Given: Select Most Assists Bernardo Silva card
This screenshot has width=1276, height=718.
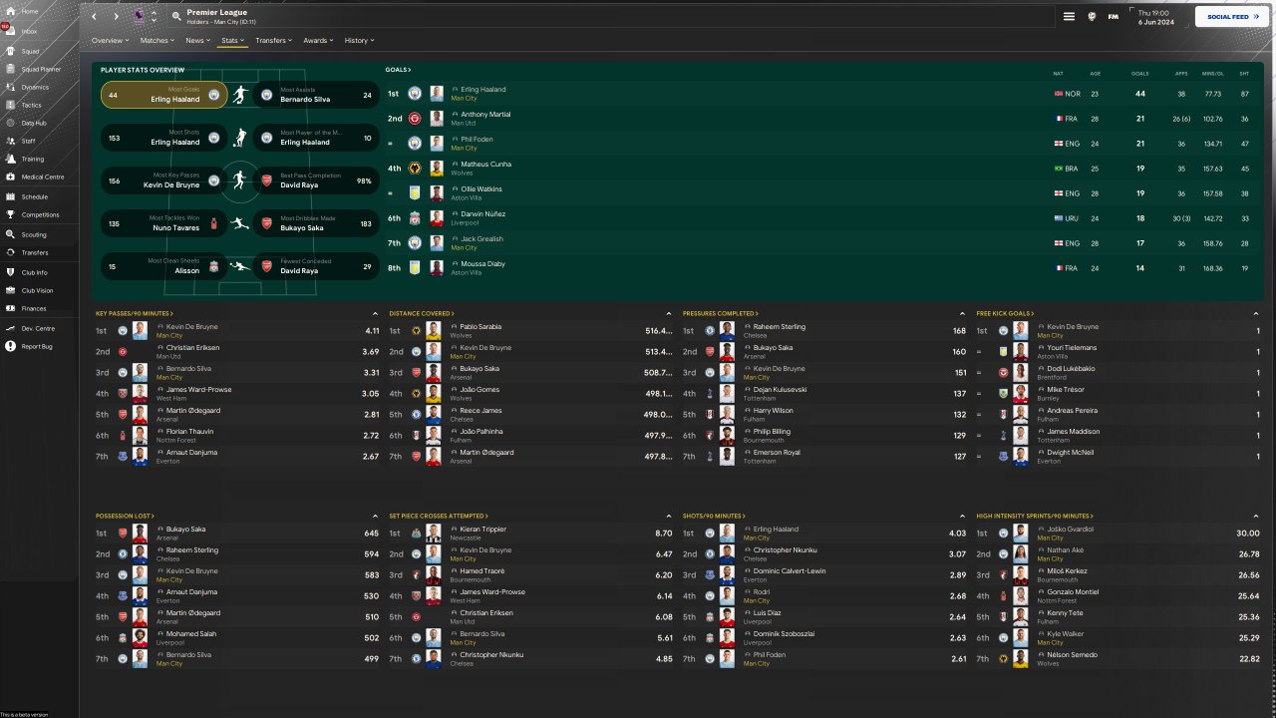Looking at the screenshot, I should click(316, 96).
